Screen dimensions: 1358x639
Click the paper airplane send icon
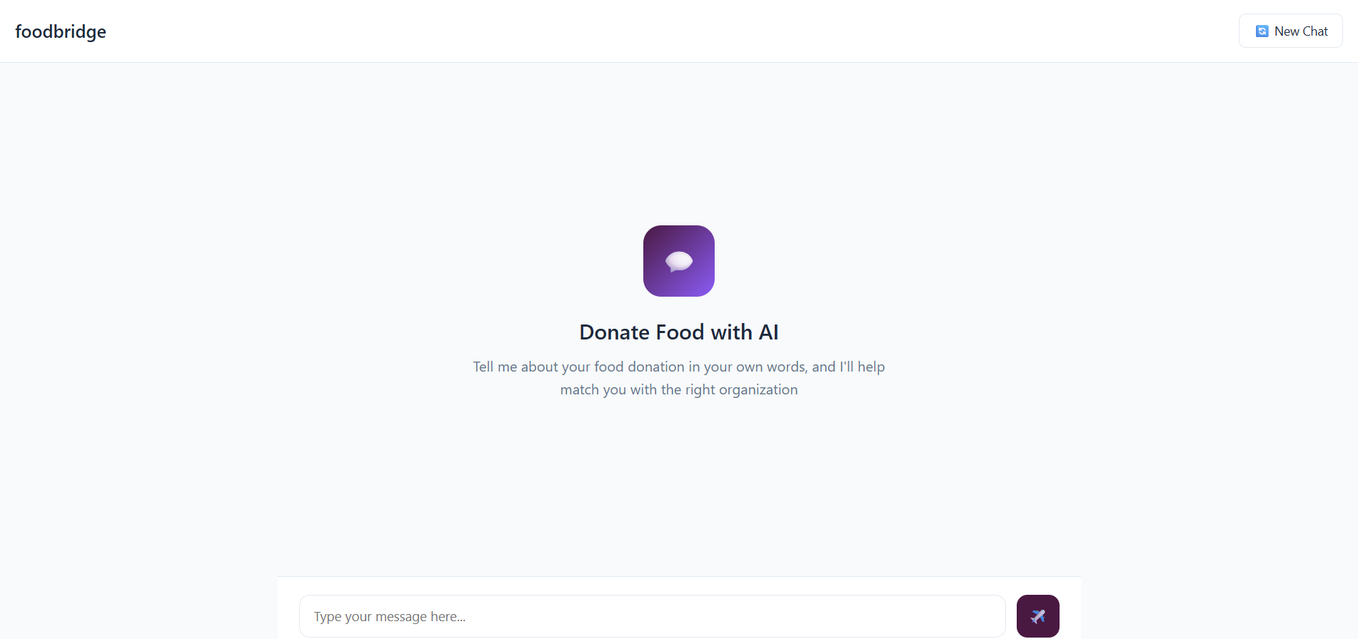pos(1038,616)
